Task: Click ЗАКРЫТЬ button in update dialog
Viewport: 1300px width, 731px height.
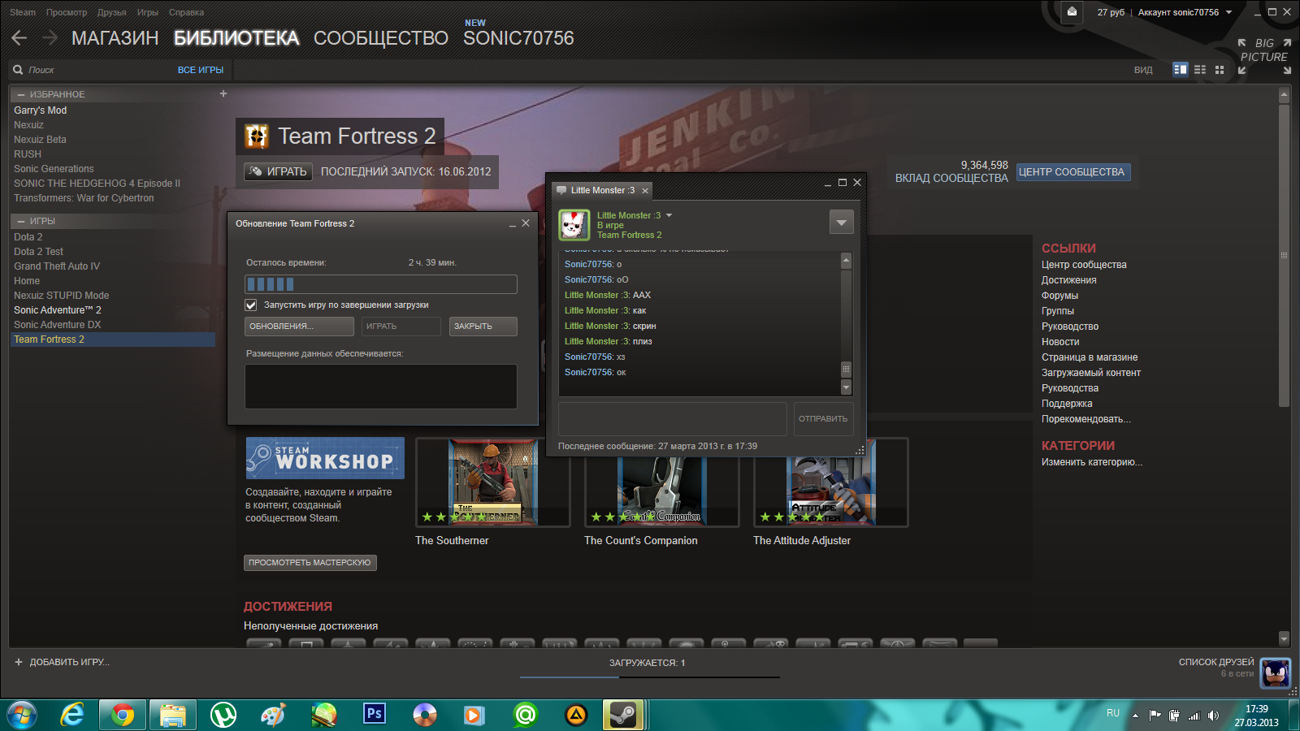Action: 483,327
